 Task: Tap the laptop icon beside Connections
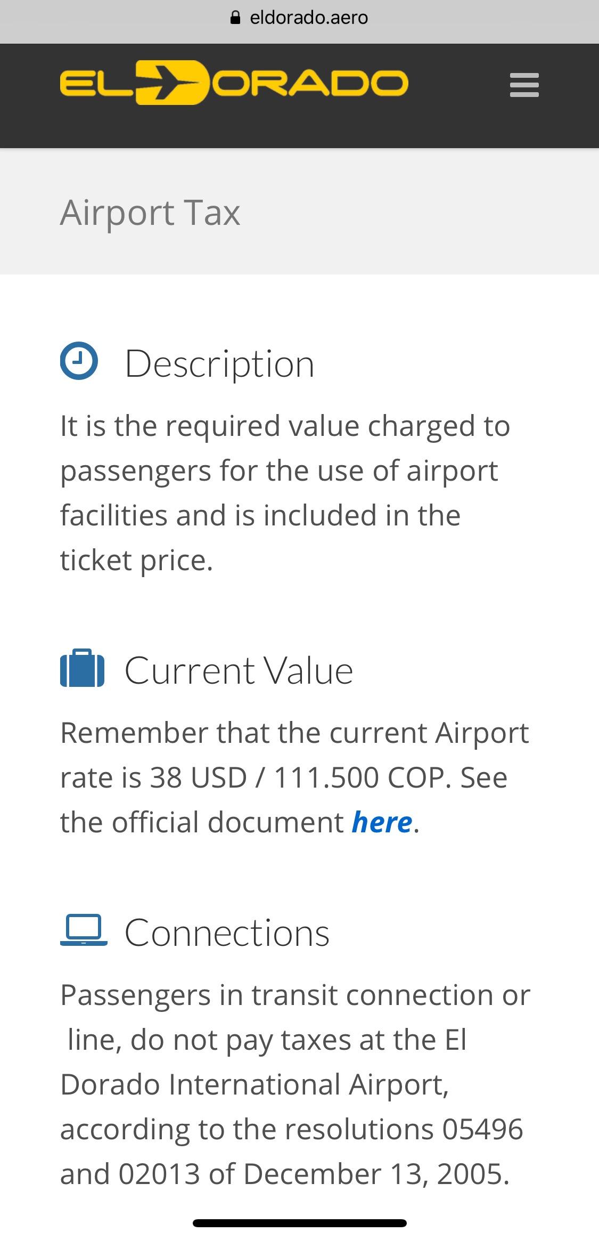pos(84,930)
